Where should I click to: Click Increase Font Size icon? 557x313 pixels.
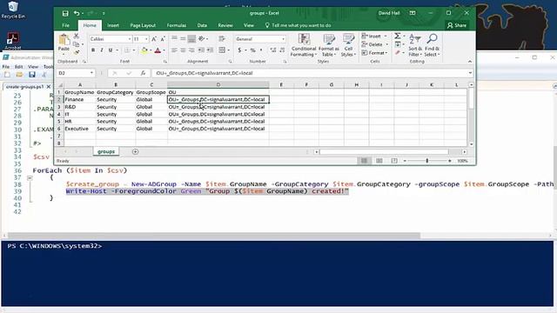coord(154,39)
